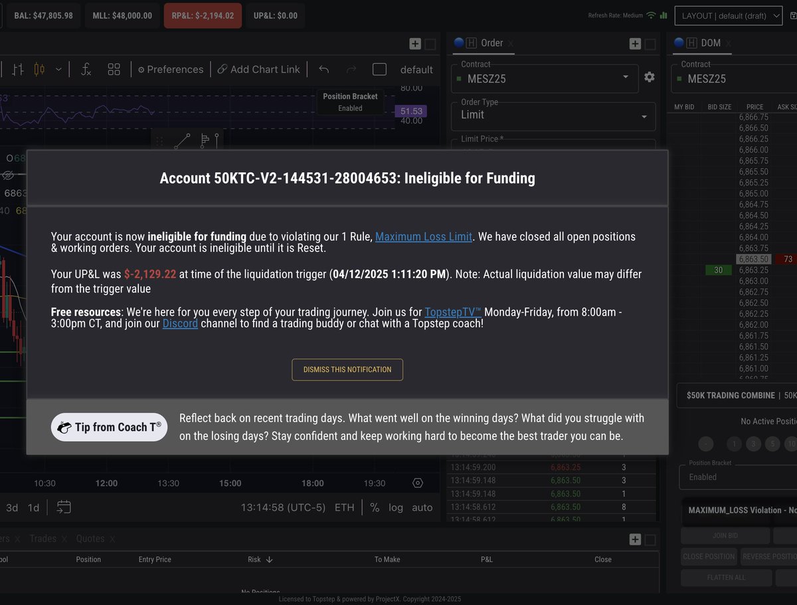Viewport: 797px width, 605px height.
Task: Switch to the Order tab
Action: (x=491, y=43)
